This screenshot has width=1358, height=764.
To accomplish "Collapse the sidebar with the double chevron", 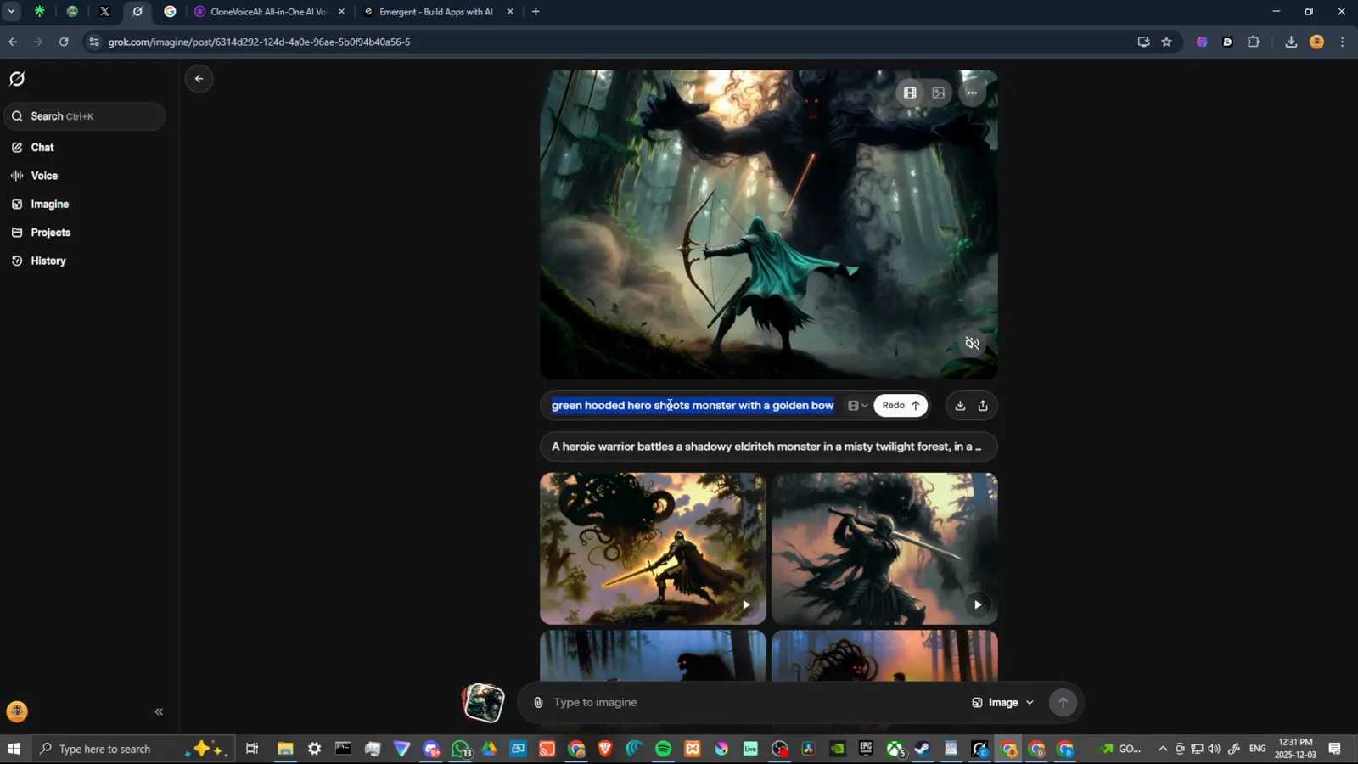I will coord(159,712).
